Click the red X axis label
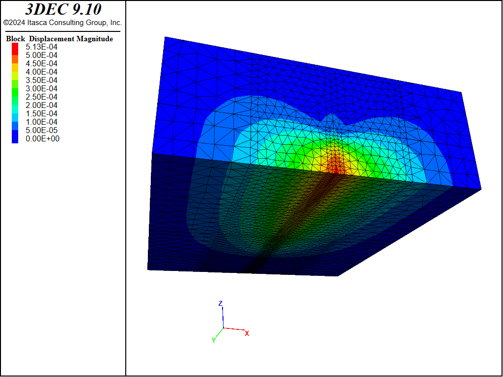The width and height of the screenshot is (503, 377). (247, 333)
